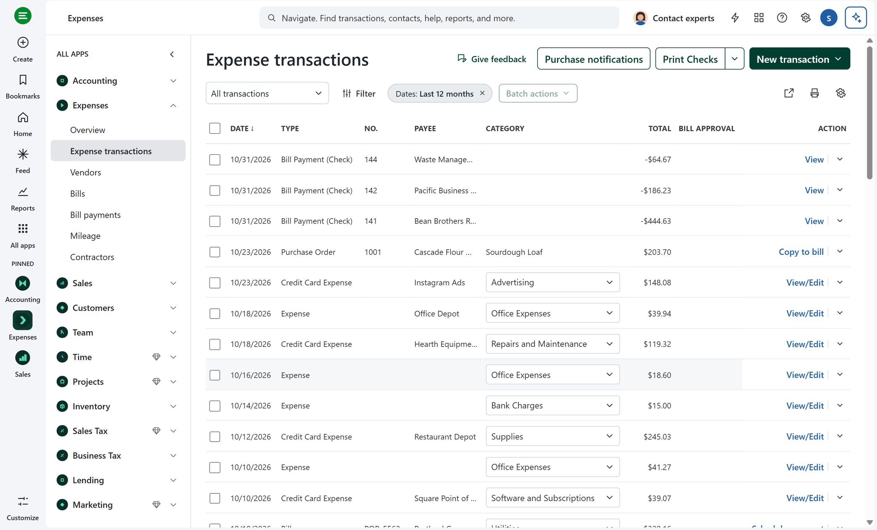Check the Cascade Flour purchase order checkbox

click(x=214, y=252)
